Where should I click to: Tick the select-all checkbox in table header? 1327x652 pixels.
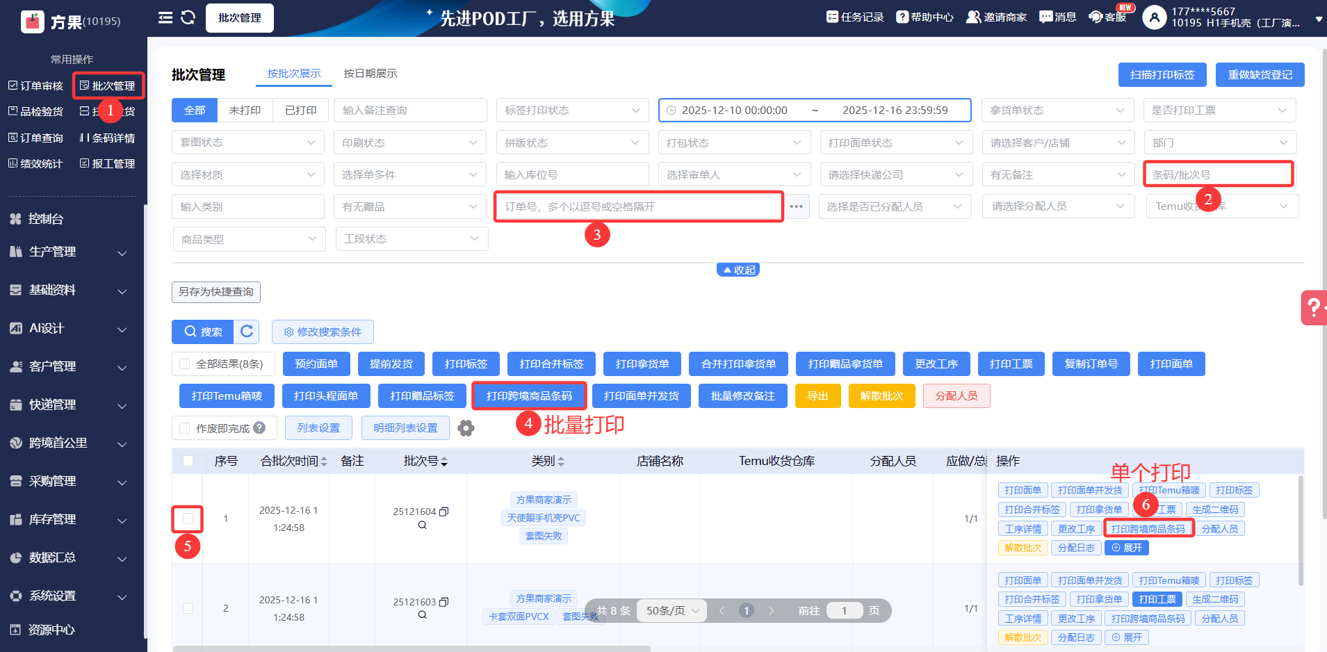point(188,461)
